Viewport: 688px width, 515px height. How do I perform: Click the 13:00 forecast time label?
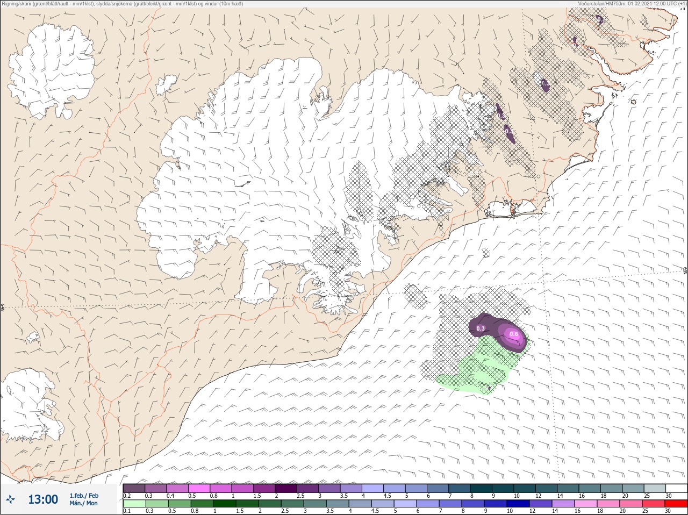[43, 499]
